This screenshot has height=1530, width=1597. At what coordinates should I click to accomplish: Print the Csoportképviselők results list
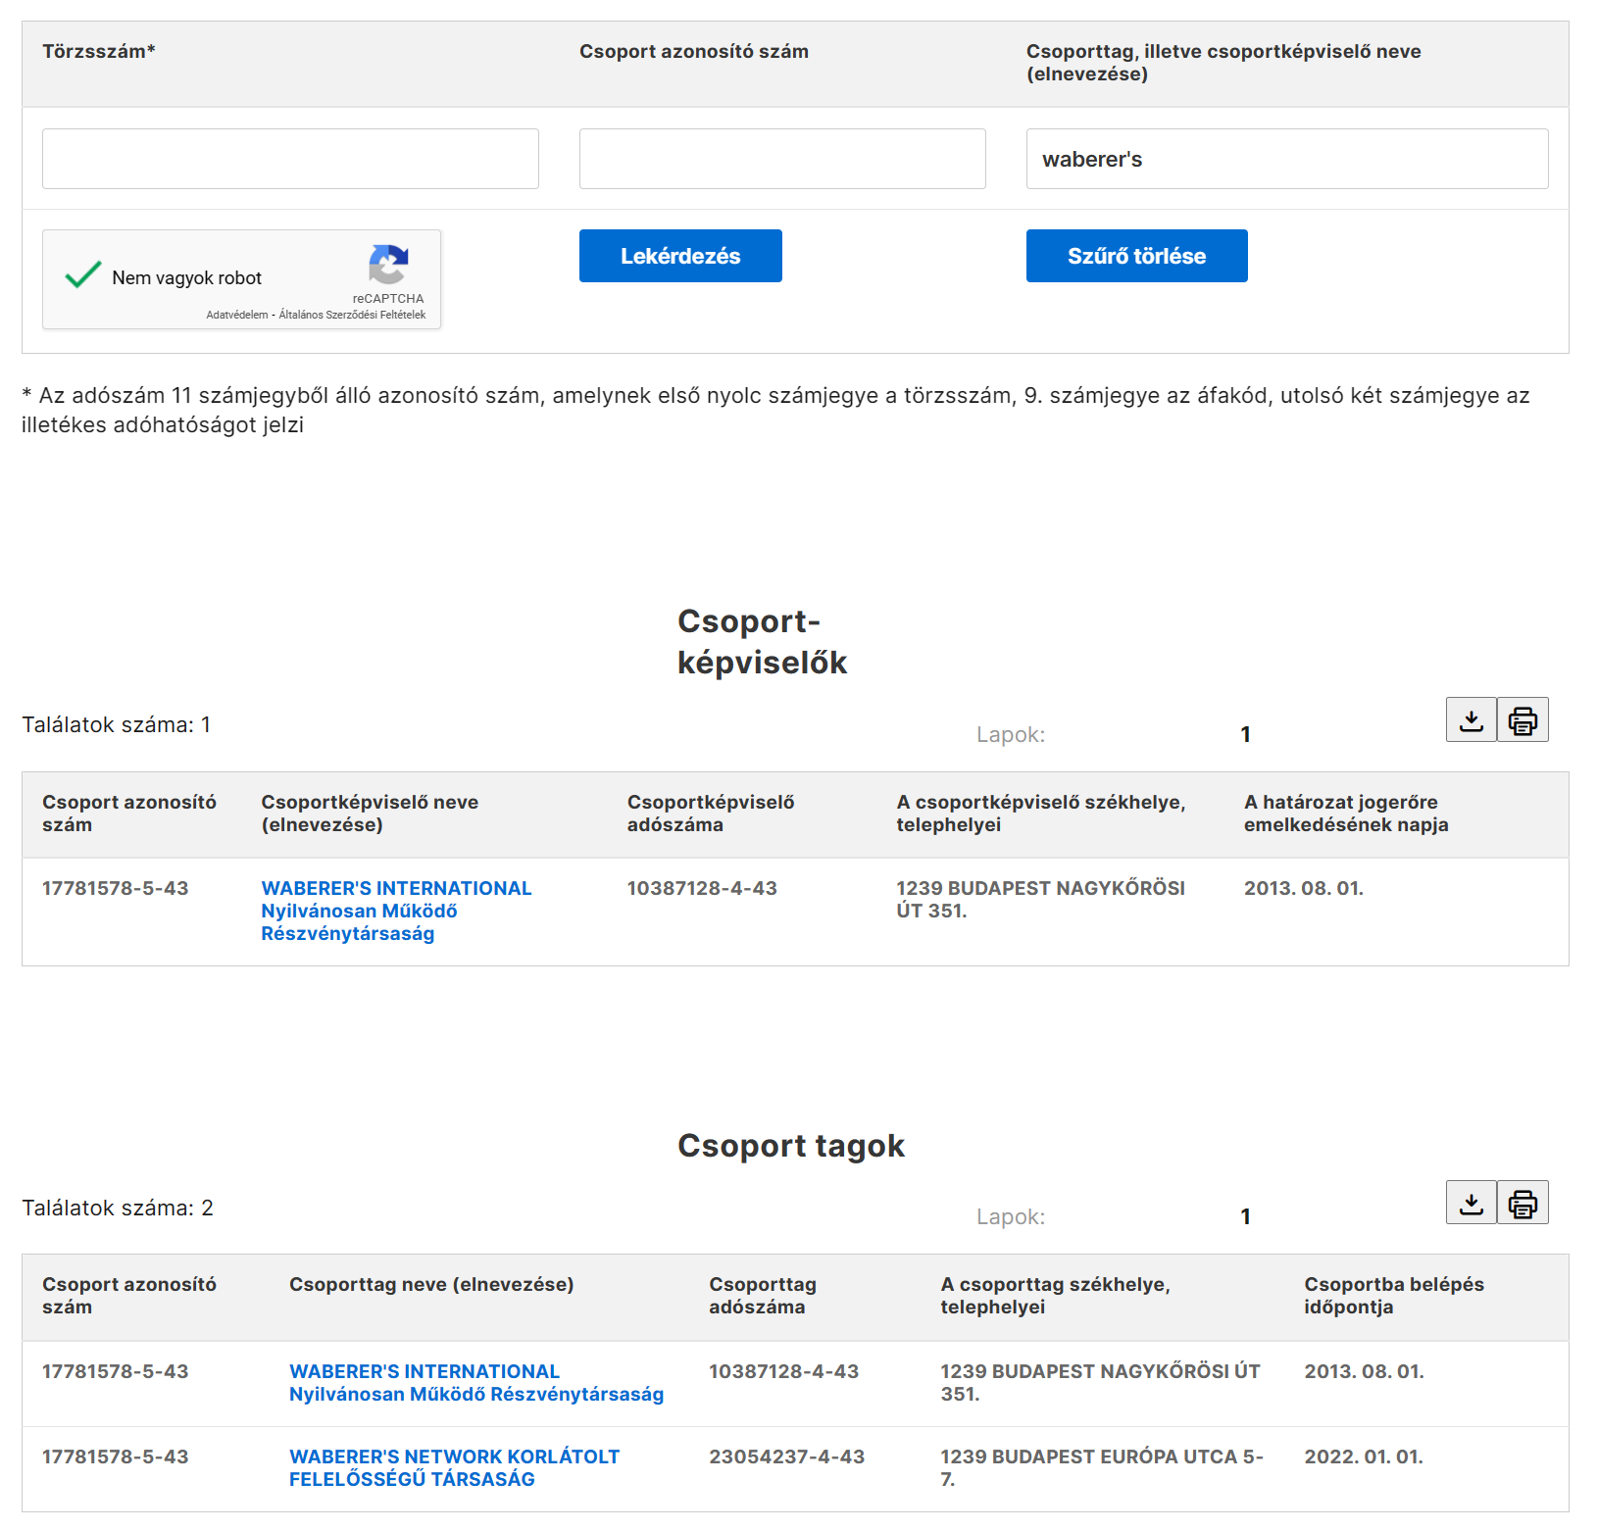[1522, 719]
